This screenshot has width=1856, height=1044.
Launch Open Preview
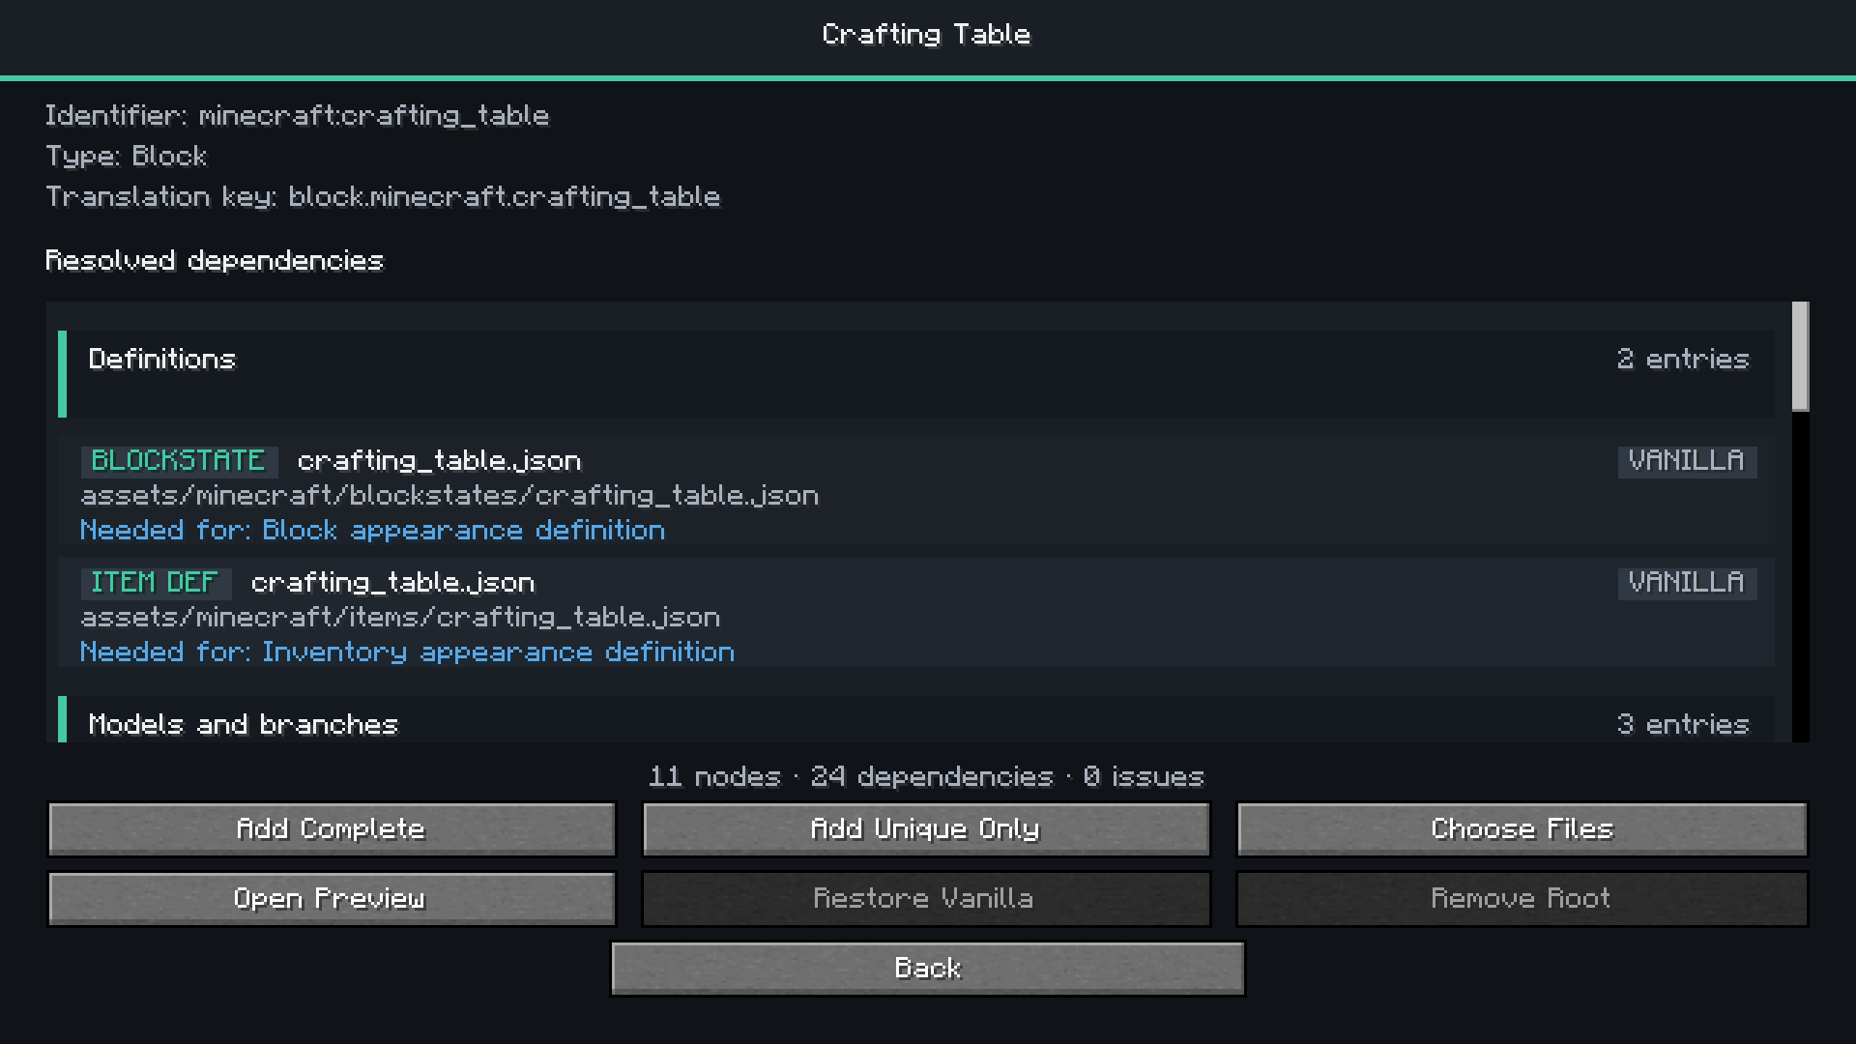click(x=332, y=899)
